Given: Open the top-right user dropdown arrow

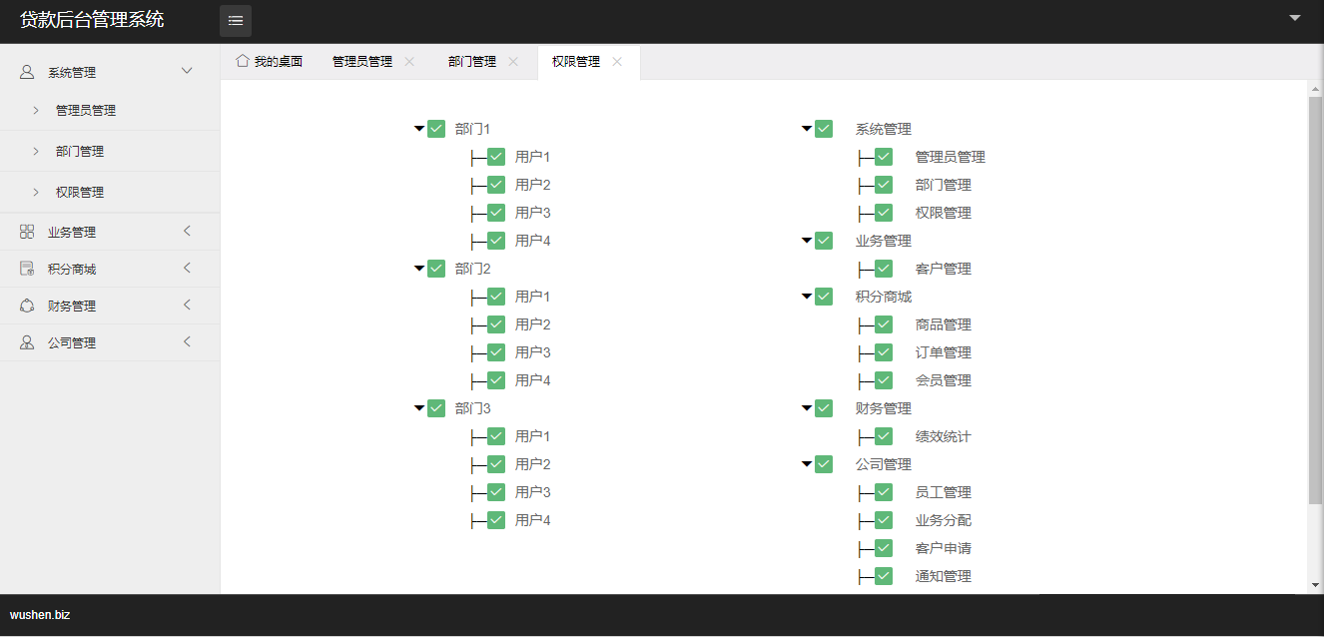Looking at the screenshot, I should pos(1295,18).
